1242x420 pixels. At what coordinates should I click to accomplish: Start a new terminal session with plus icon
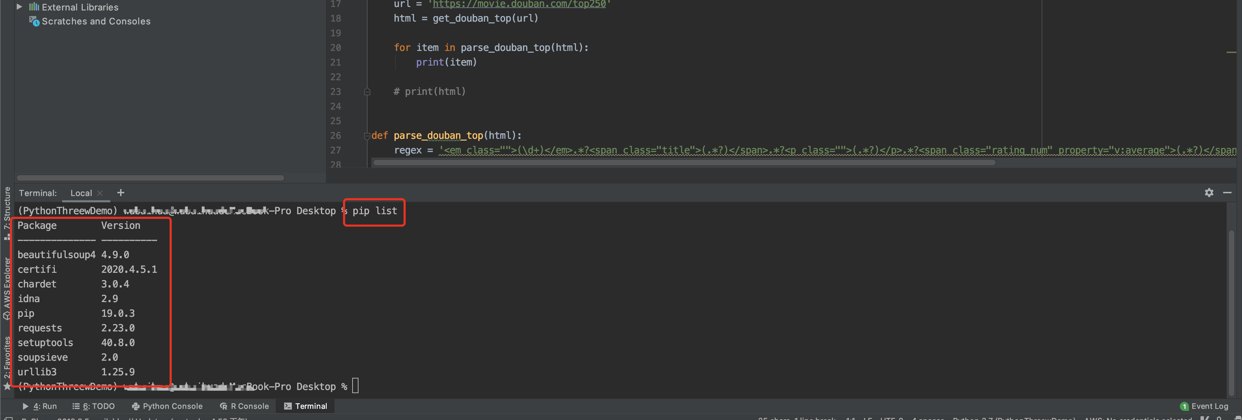(120, 193)
